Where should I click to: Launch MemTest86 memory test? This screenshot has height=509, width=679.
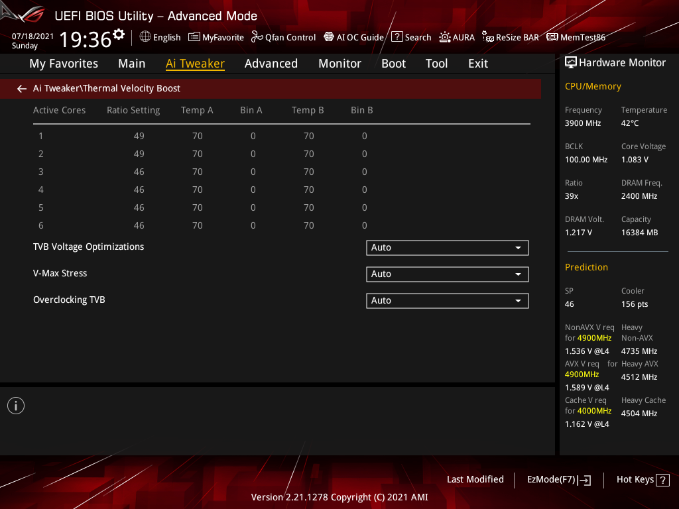(576, 37)
